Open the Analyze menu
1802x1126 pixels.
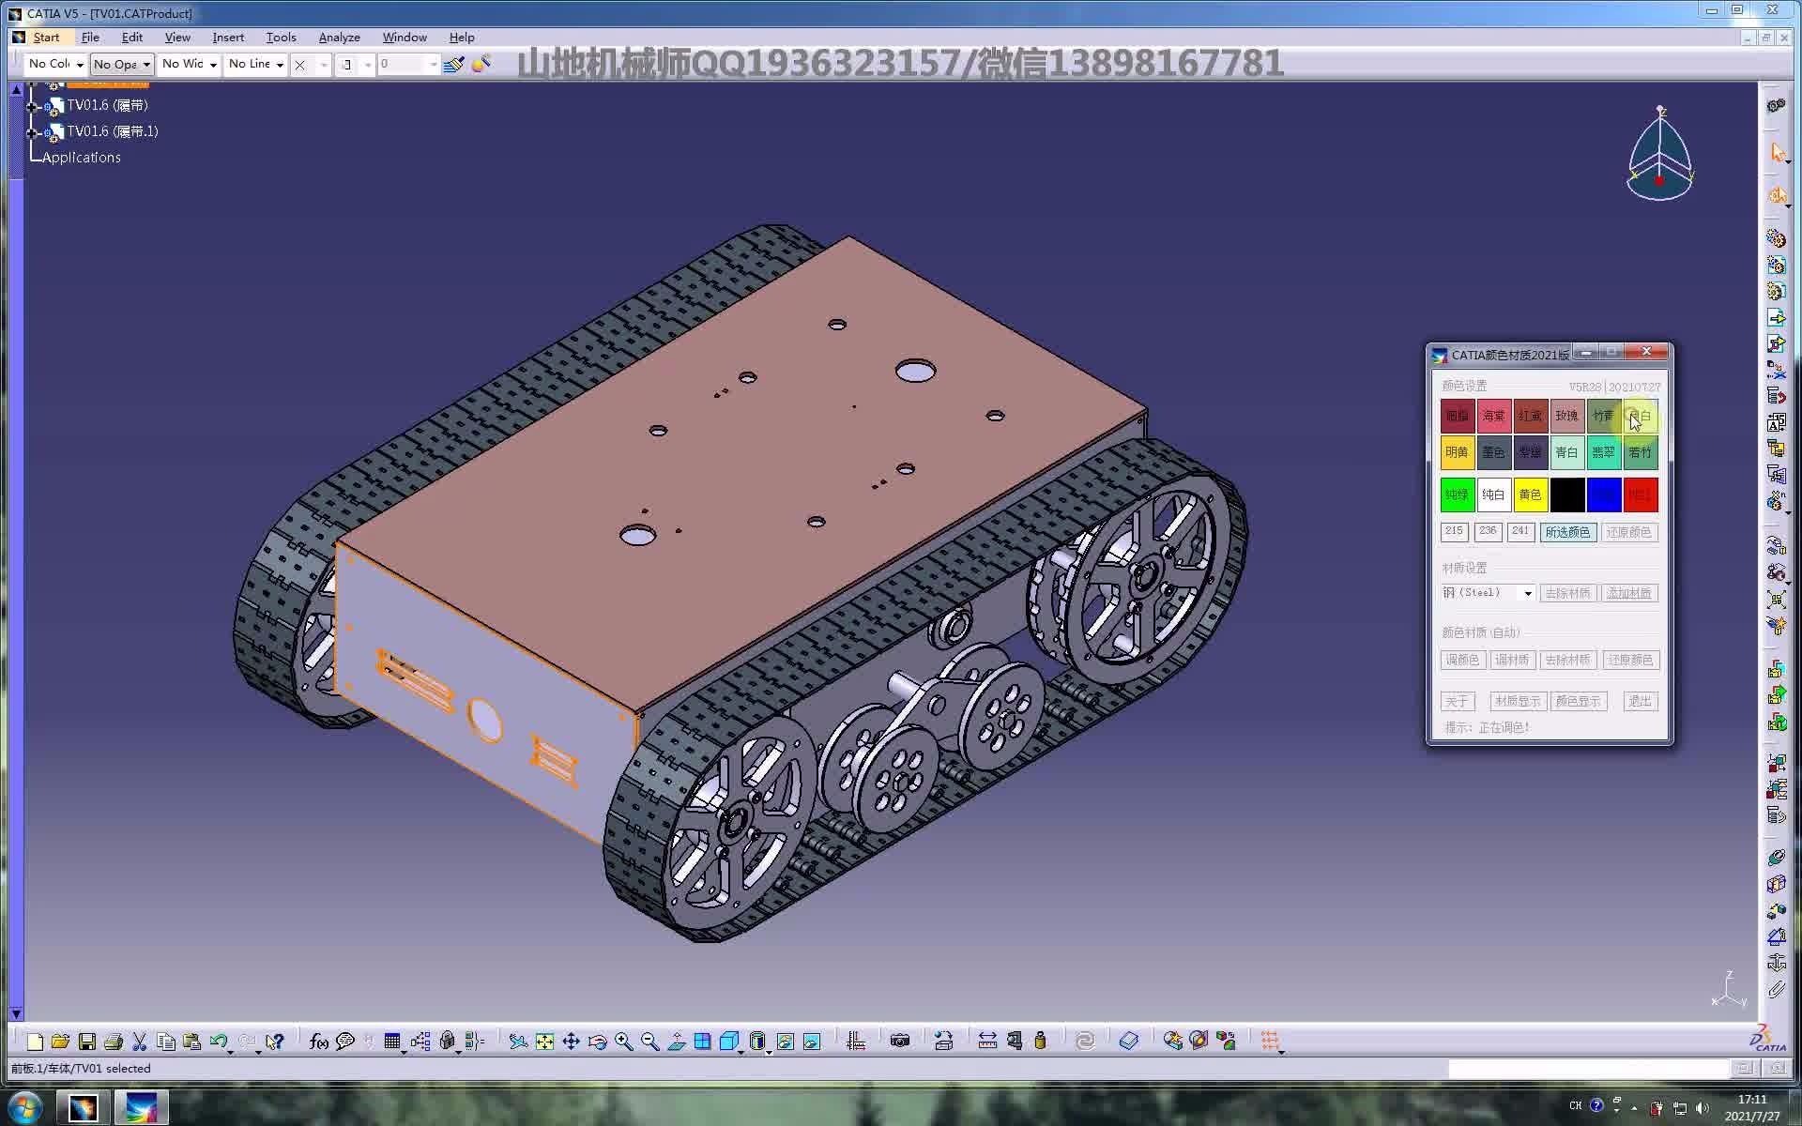[339, 38]
